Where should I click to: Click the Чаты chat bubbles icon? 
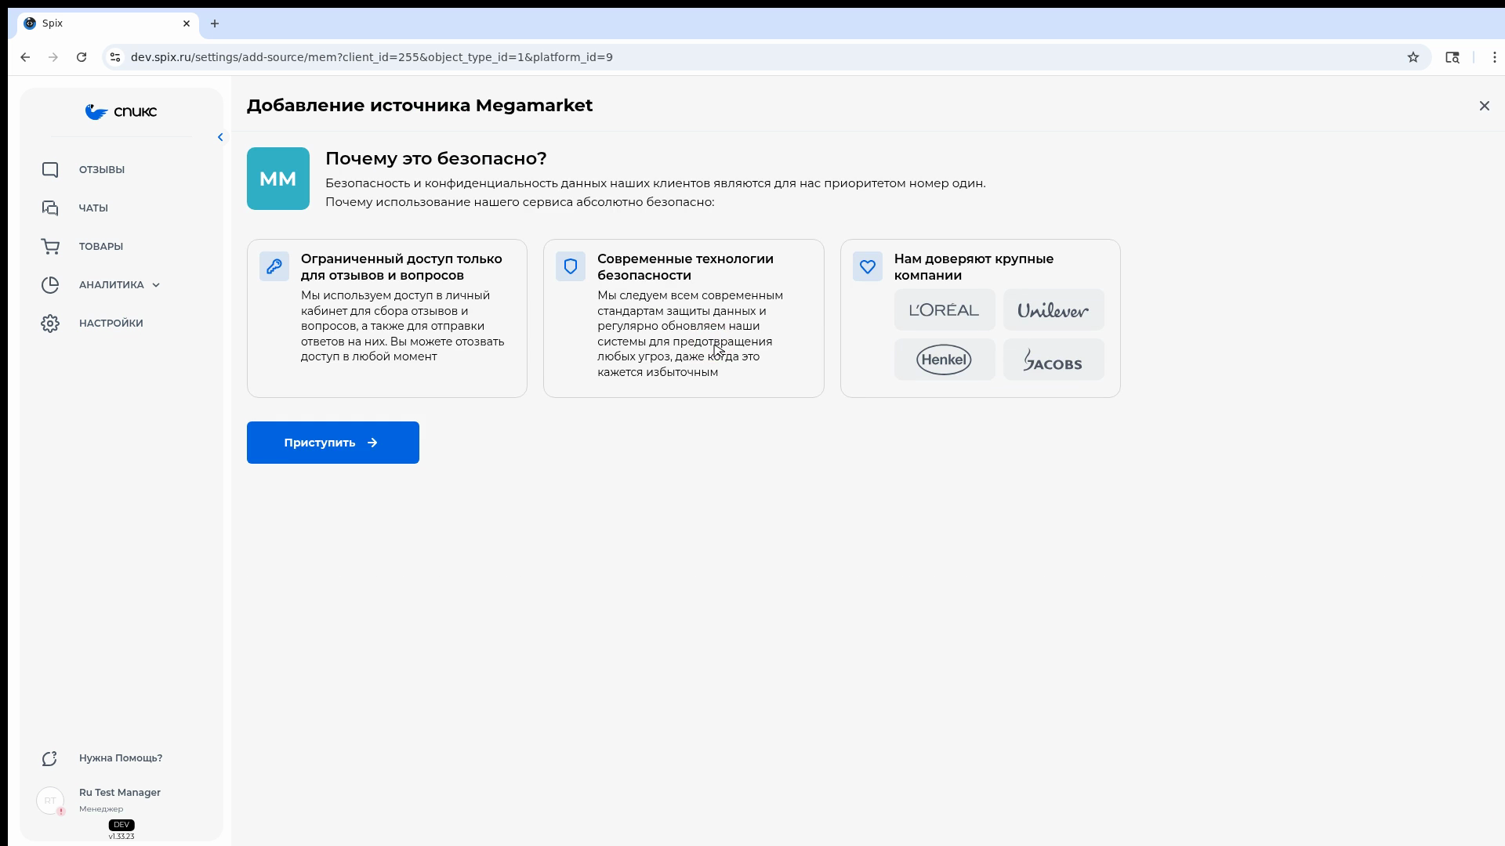pos(50,208)
